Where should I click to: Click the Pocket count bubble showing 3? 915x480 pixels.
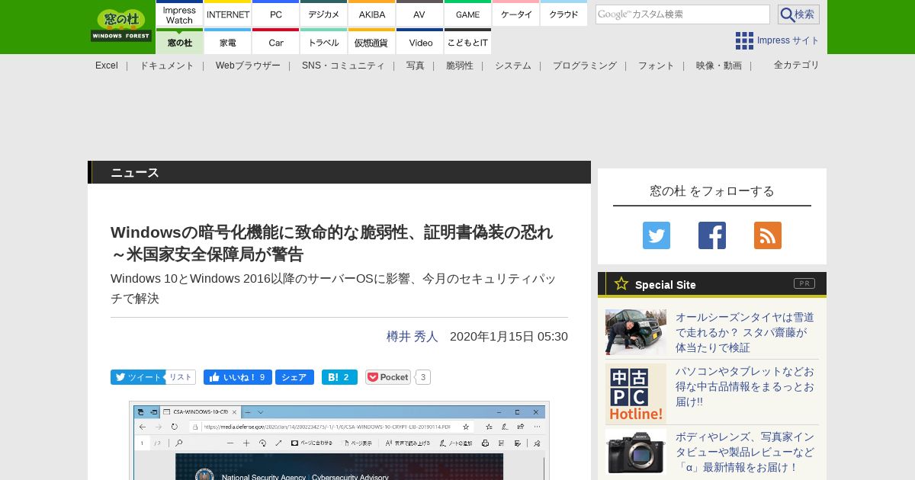(x=423, y=377)
